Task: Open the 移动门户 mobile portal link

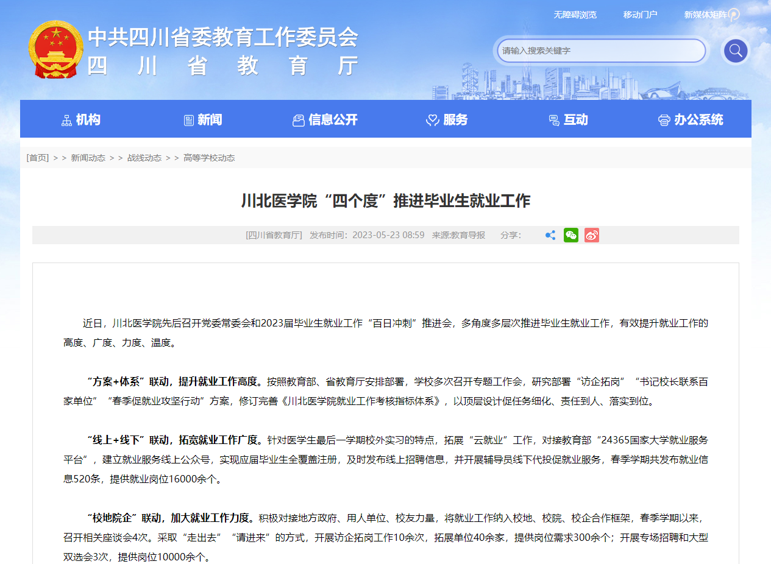Action: pyautogui.click(x=640, y=15)
